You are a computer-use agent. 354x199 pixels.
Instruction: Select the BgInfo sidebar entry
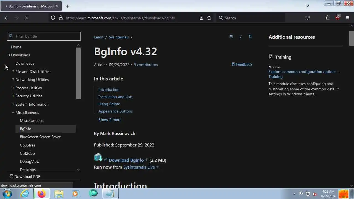click(46, 129)
